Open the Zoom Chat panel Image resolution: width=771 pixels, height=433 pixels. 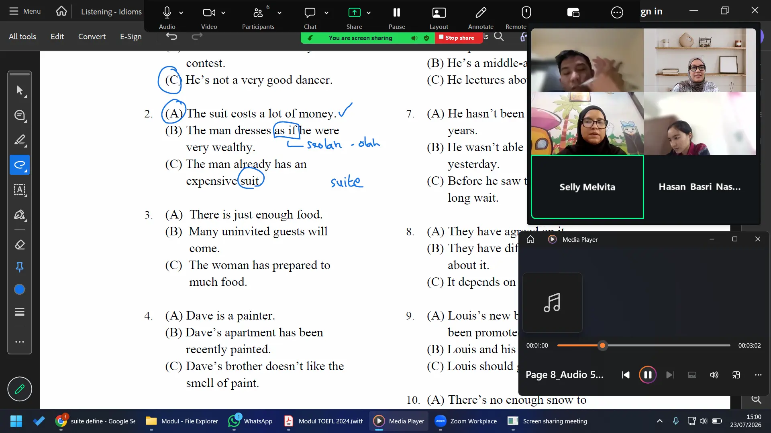[310, 18]
